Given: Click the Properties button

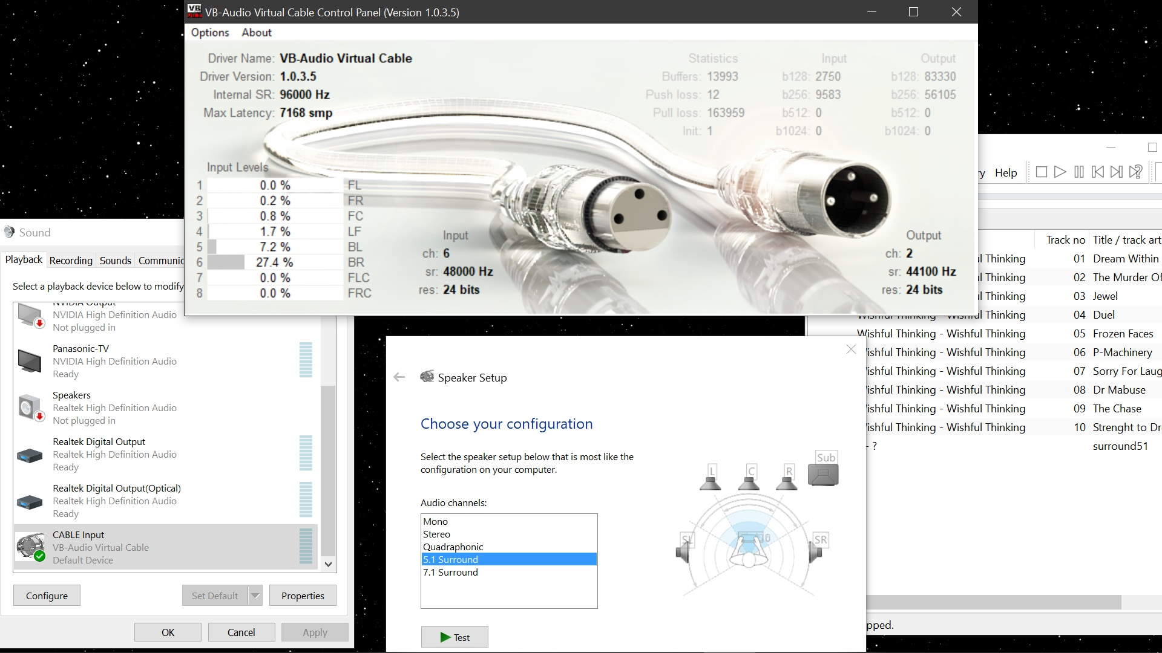Looking at the screenshot, I should pos(303,596).
